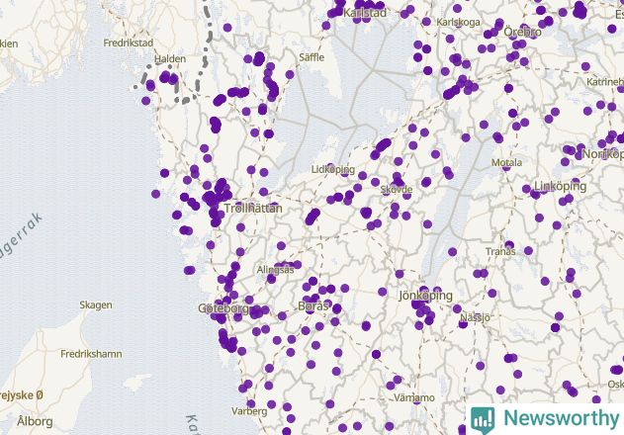This screenshot has height=435, width=624.
Task: Click the Newsworthy chart logo icon
Action: 483,420
